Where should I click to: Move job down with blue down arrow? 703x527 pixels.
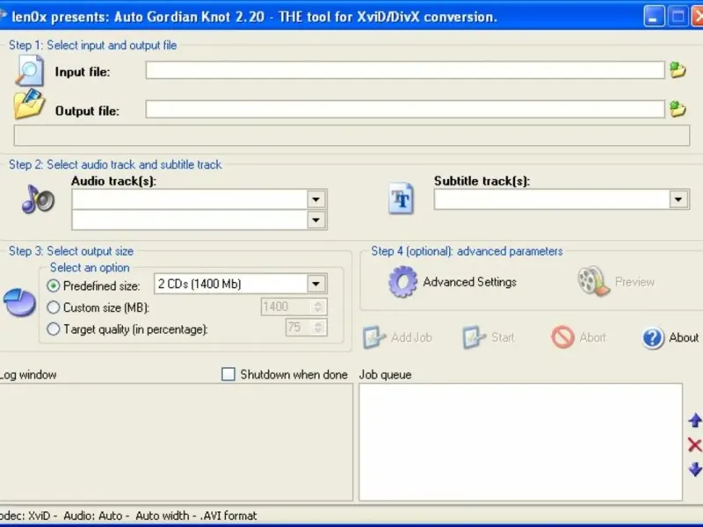[694, 469]
